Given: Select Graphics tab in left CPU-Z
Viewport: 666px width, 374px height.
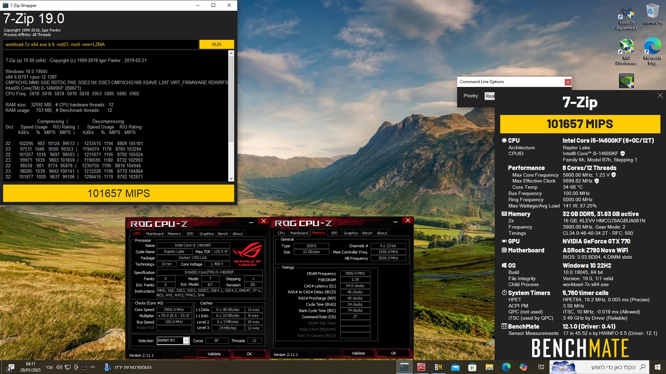Looking at the screenshot, I should 206,233.
